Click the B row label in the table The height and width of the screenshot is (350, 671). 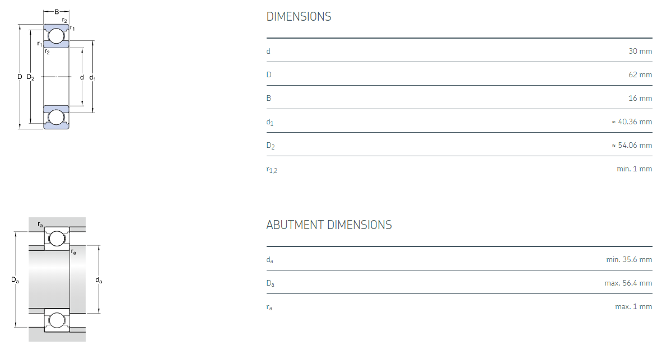point(269,98)
